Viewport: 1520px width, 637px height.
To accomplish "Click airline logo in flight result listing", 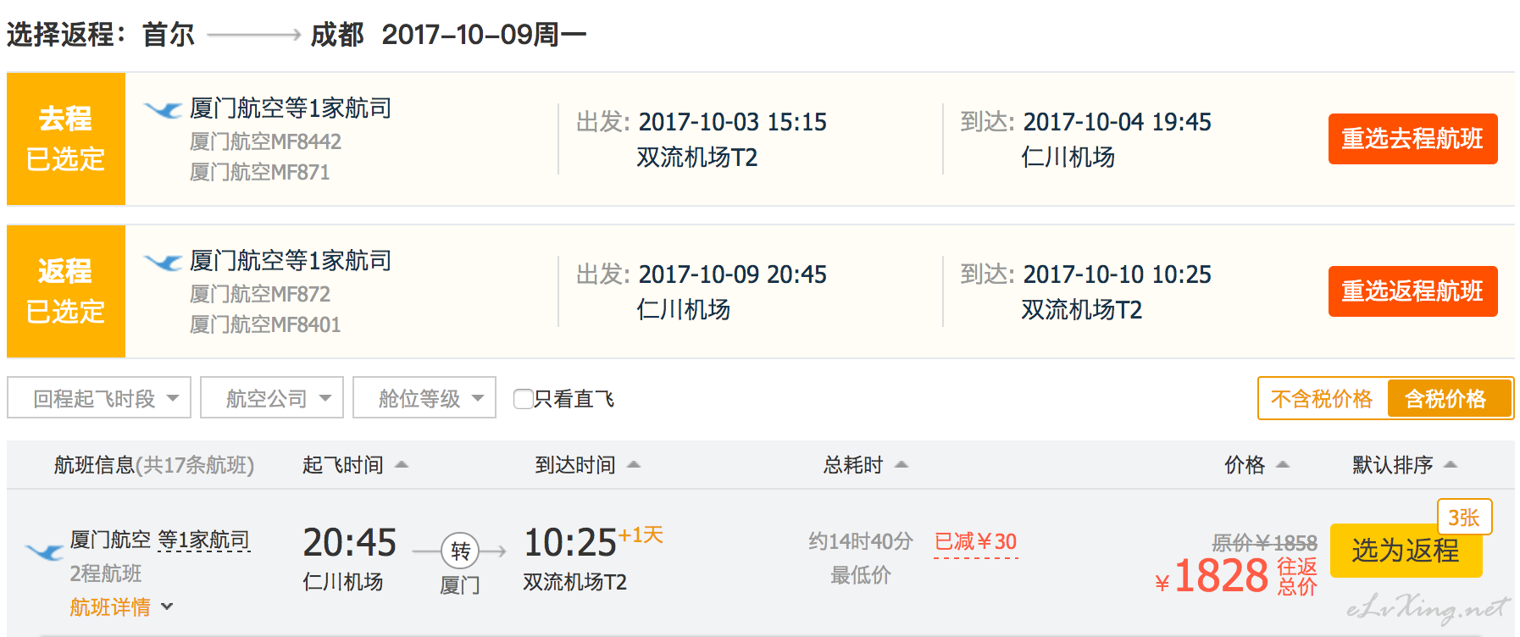I will click(x=45, y=552).
